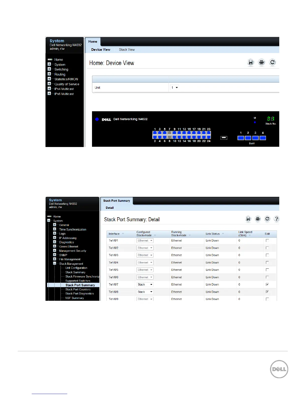Open Supported Switches tree item
The image size is (306, 396).
coord(78,281)
